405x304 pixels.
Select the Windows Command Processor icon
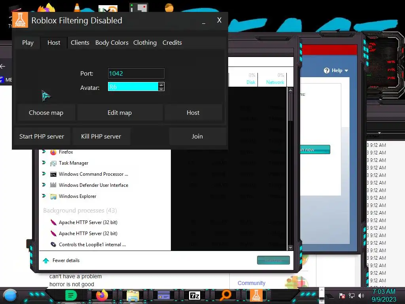53,175
